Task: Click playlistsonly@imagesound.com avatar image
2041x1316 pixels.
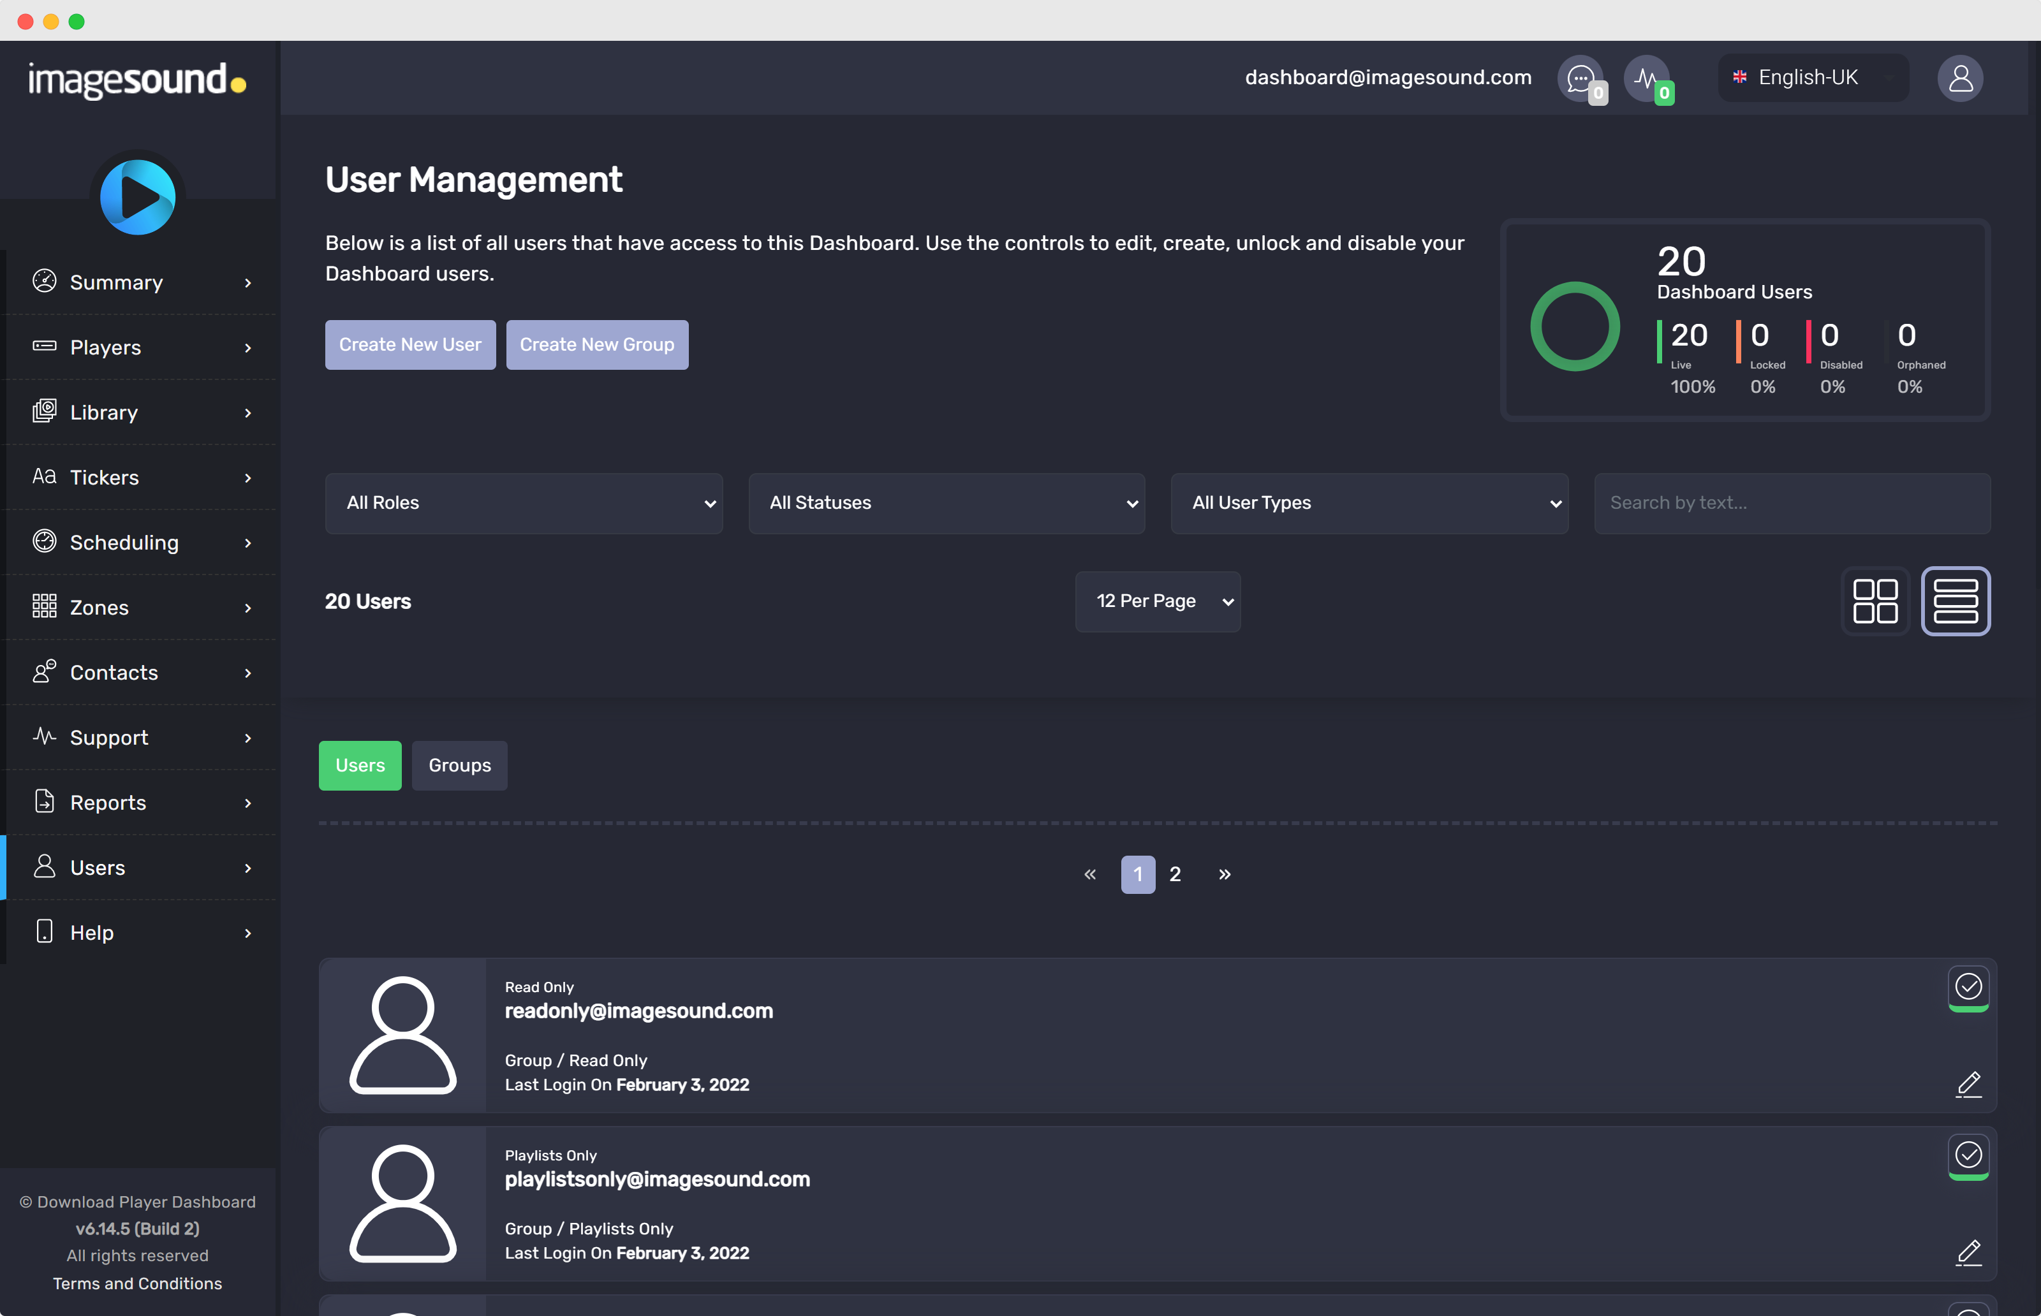Action: point(402,1204)
